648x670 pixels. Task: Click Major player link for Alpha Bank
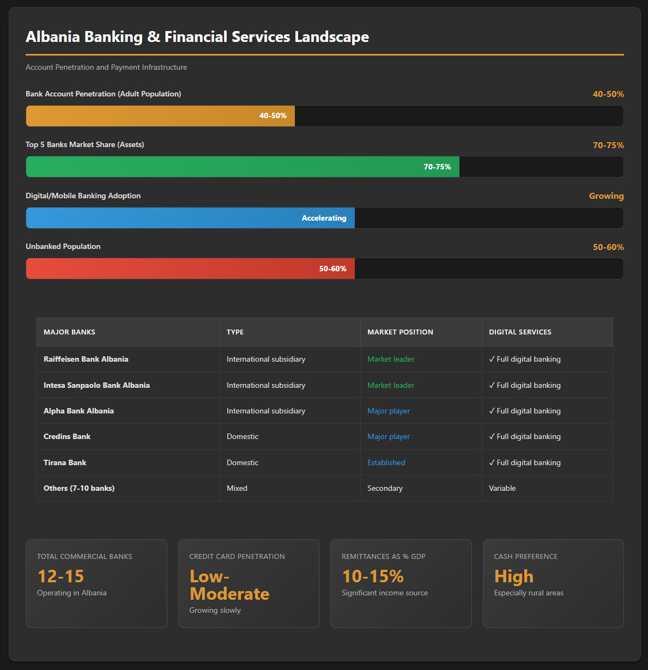[x=389, y=411]
